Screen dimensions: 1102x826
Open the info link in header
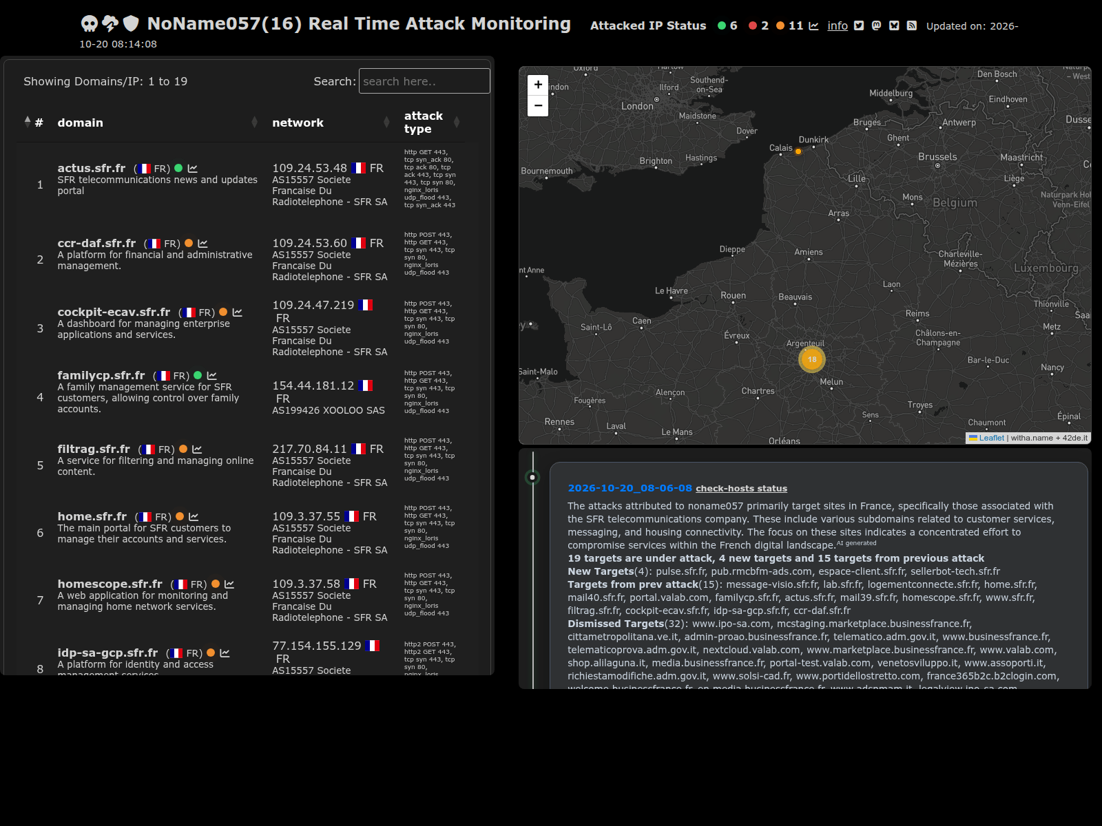838,25
